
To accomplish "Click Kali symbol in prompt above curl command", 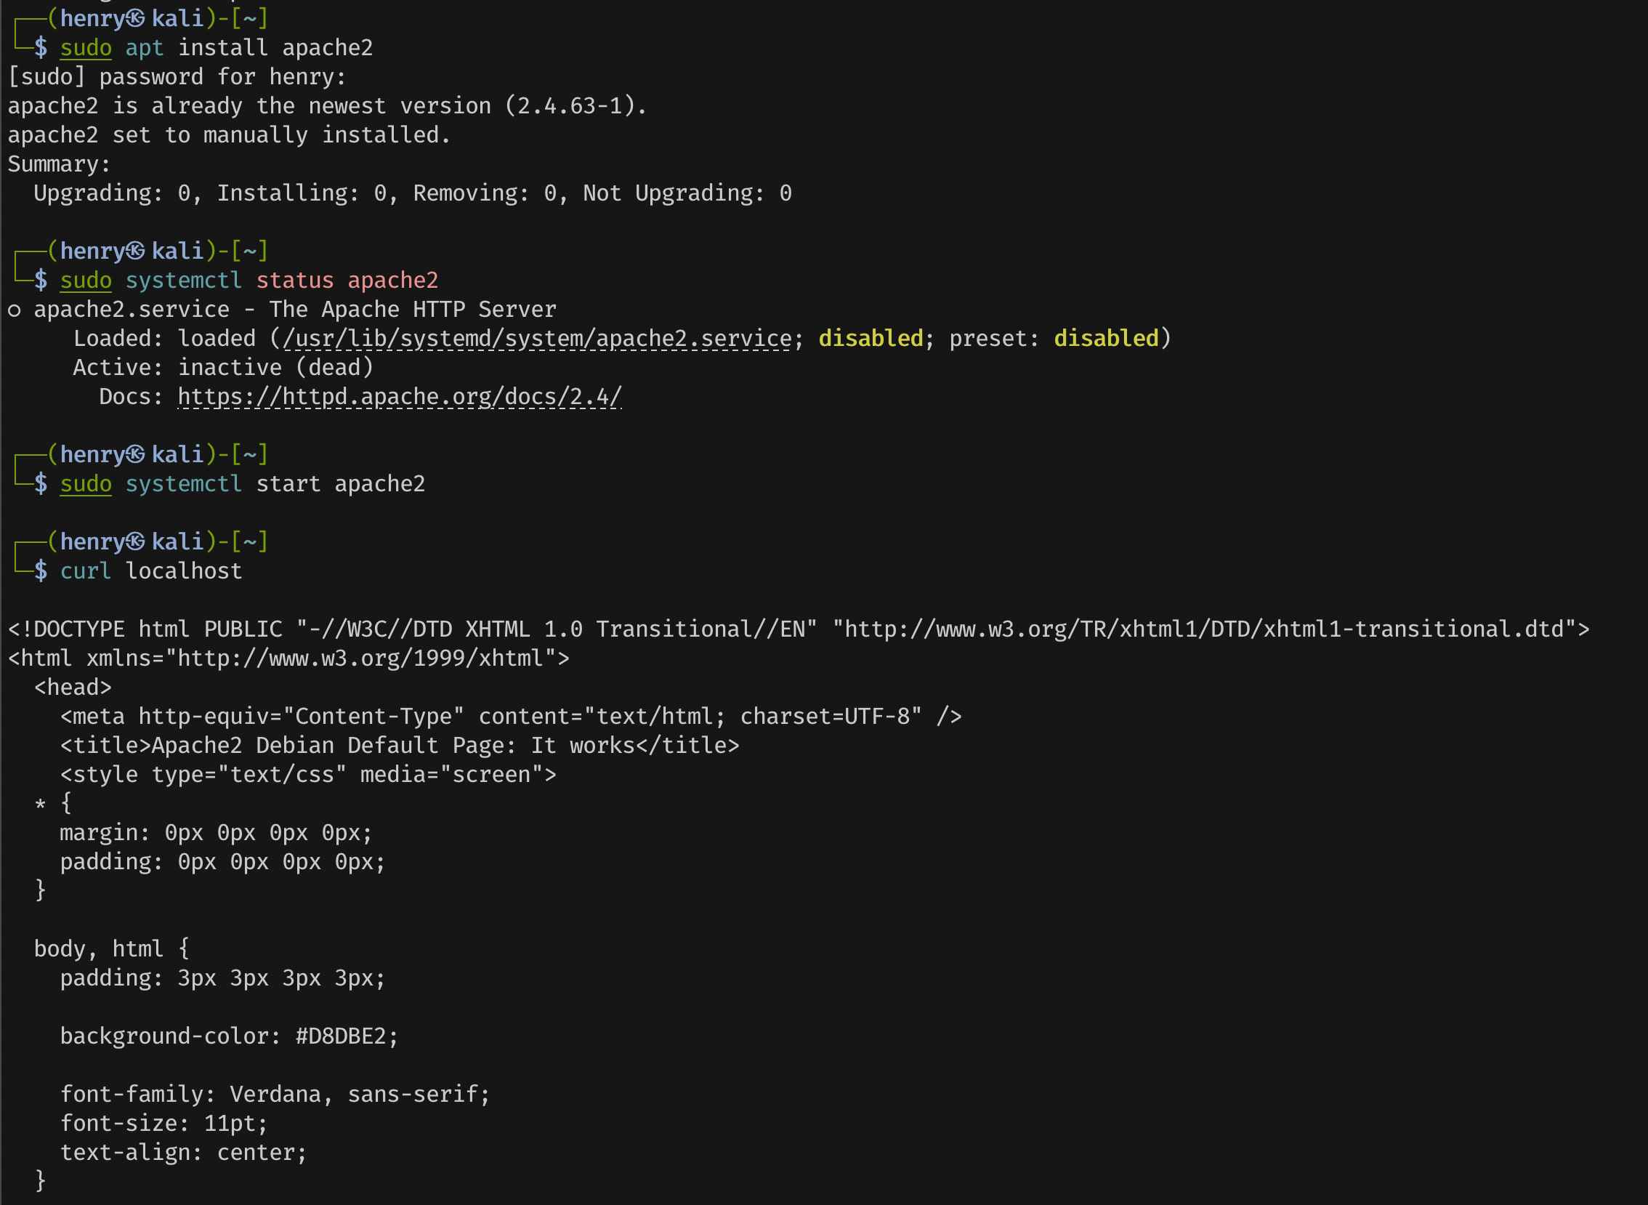I will coord(135,542).
